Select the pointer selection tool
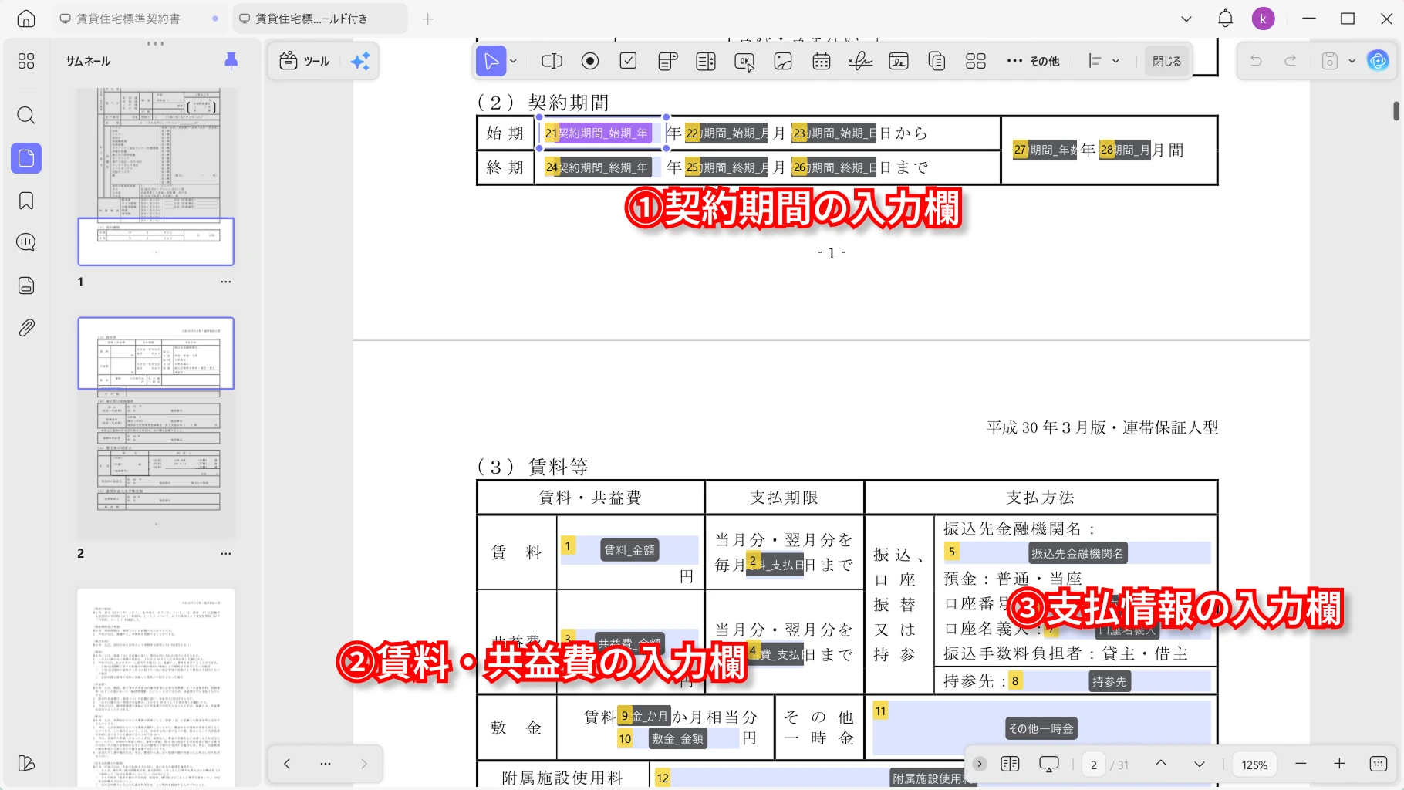This screenshot has width=1404, height=790. click(491, 61)
